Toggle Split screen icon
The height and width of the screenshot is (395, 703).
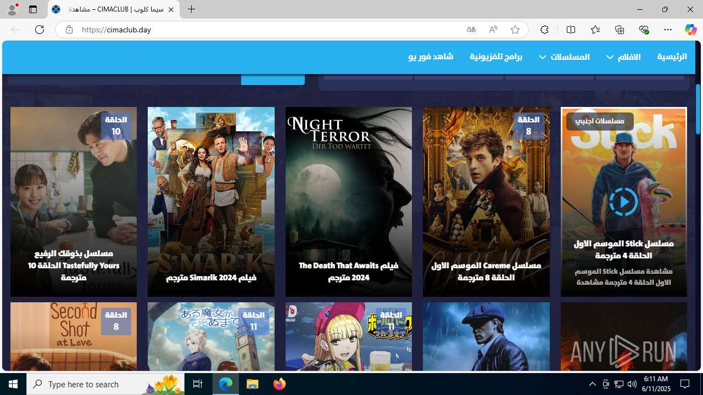coord(571,30)
